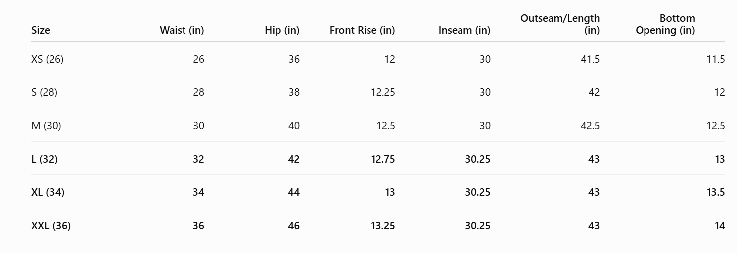Select the S (28) size row label
Image resolution: width=737 pixels, height=254 pixels.
click(x=44, y=92)
